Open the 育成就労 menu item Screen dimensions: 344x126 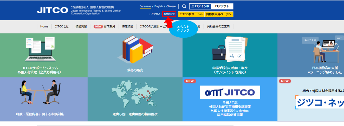109,26
